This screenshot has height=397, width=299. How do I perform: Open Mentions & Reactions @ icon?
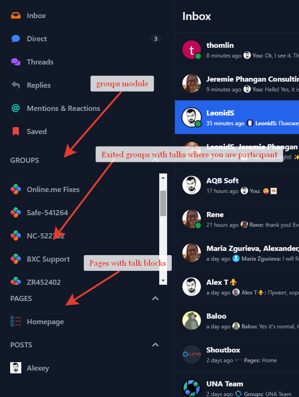16,108
